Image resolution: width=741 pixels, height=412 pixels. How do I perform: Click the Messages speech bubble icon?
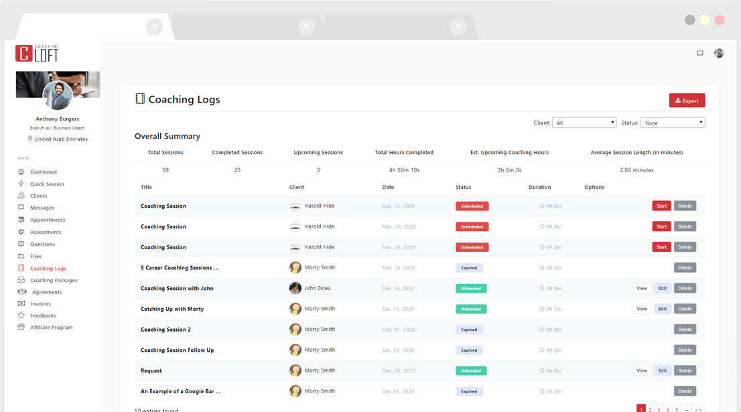21,208
